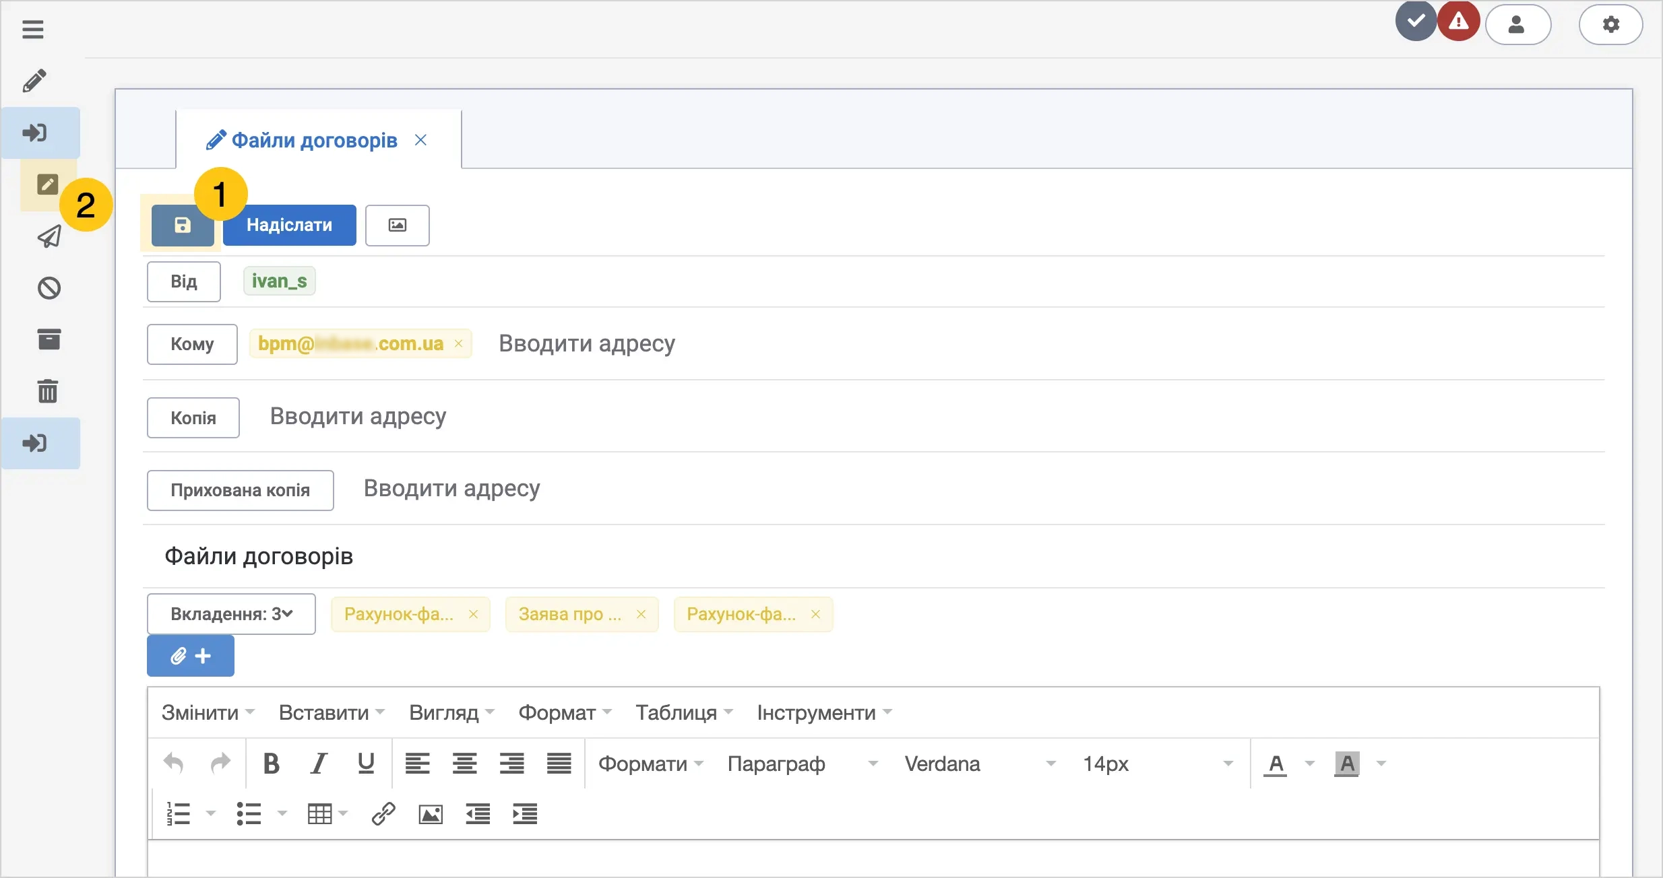
Task: Open the Вигляд menu
Action: coord(451,712)
